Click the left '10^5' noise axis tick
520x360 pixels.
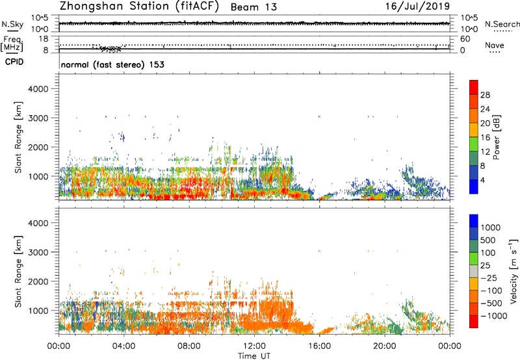click(40, 18)
